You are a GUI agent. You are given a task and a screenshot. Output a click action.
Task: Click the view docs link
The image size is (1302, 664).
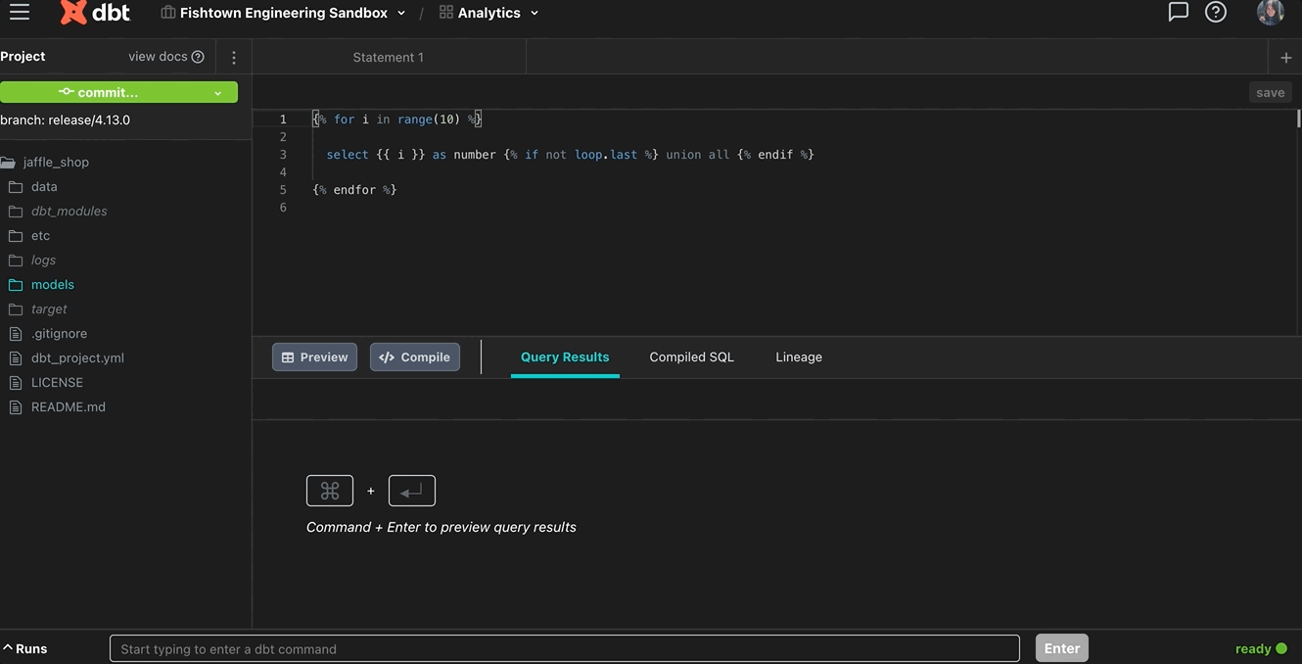point(159,57)
